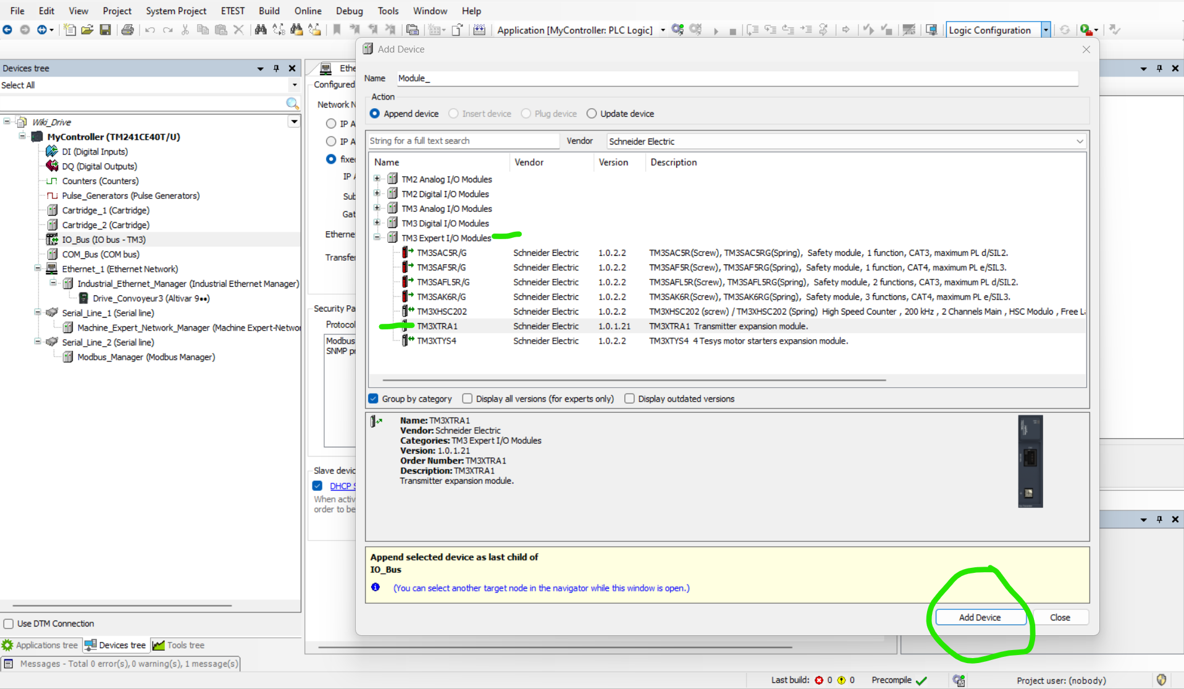Click the Login gear icon beside Application selector
1184x689 pixels.
click(678, 30)
